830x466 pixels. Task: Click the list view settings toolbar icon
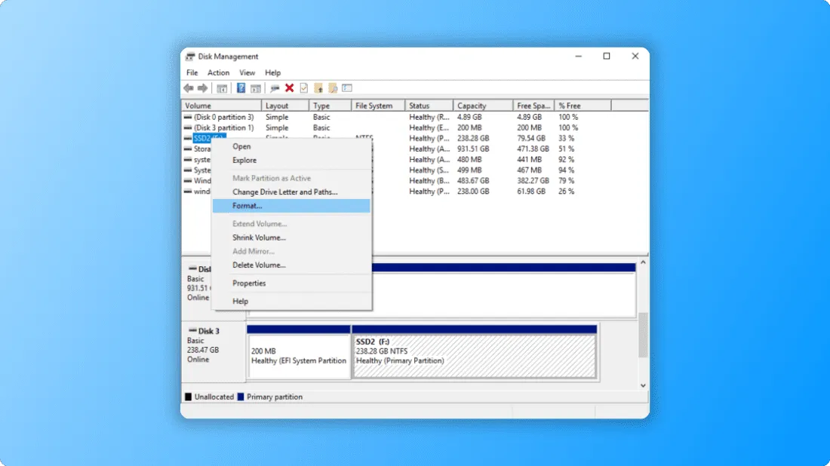(x=347, y=87)
